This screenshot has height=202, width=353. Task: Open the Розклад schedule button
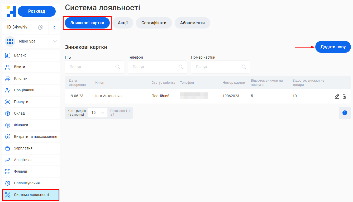[x=37, y=11]
